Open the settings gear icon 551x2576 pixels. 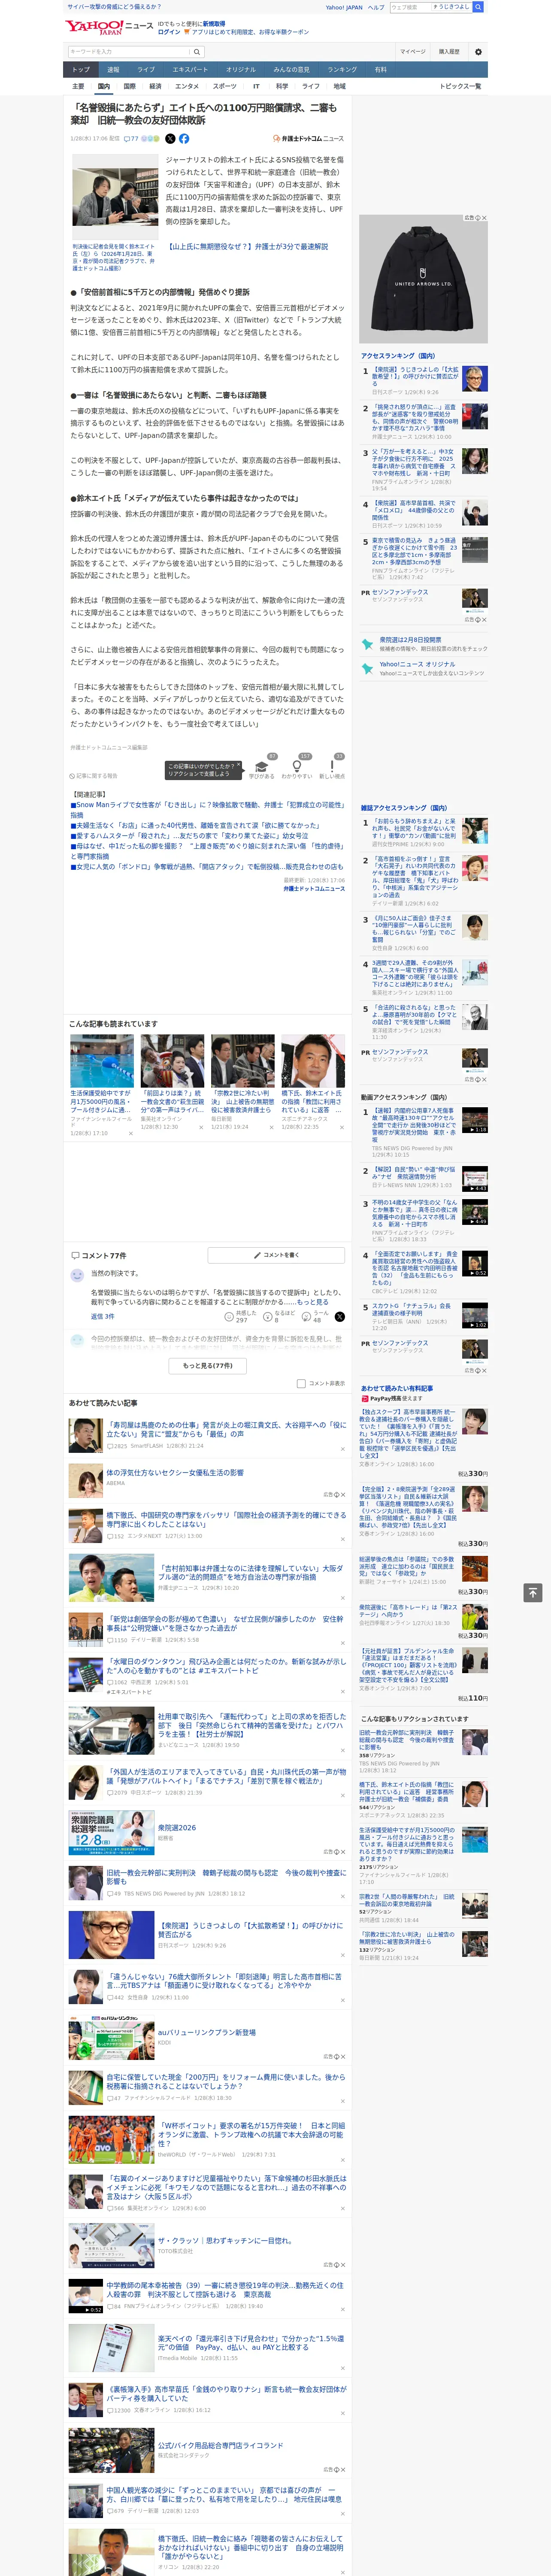pos(478,51)
